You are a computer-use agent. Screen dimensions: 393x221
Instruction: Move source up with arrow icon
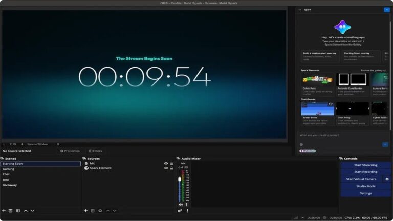pos(108,211)
